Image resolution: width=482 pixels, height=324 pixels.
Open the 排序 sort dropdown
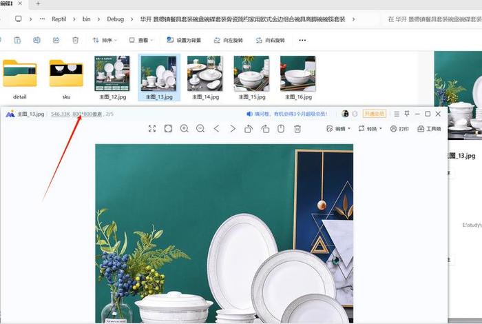click(105, 41)
